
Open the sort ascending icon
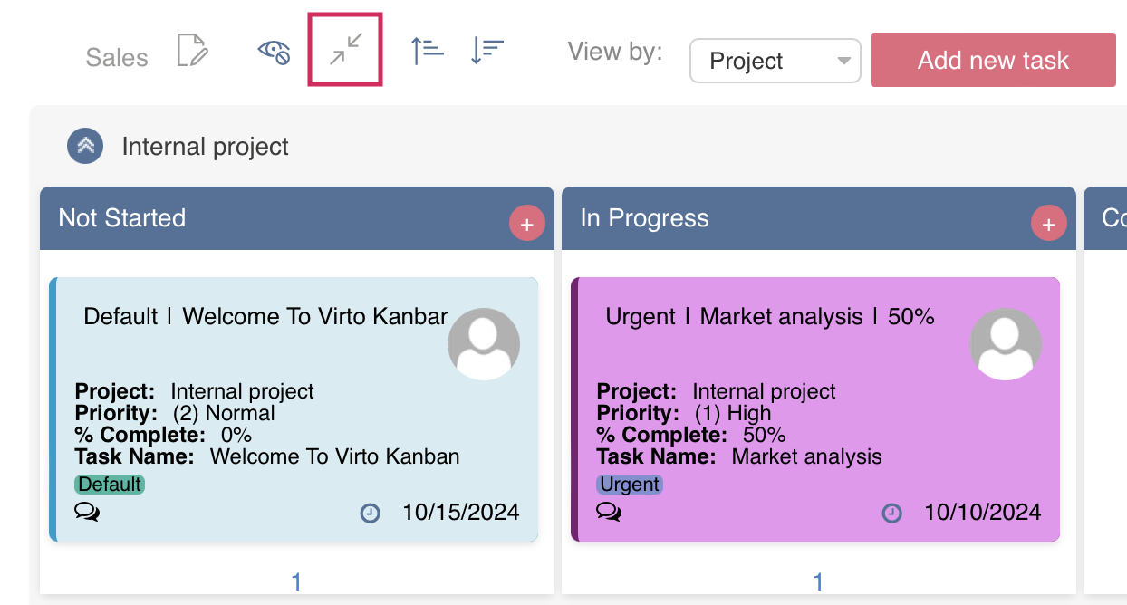pos(426,49)
